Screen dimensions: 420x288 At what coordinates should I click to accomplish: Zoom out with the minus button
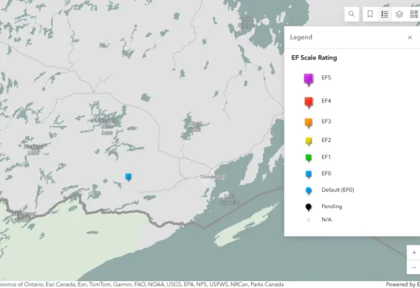pyautogui.click(x=414, y=267)
